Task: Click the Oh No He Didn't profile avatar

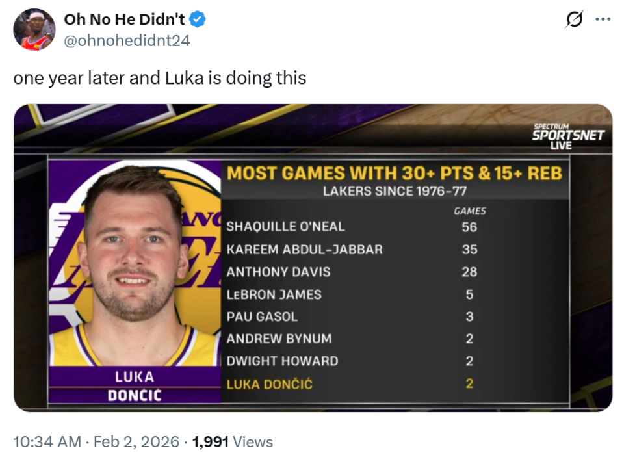Action: coord(34,30)
